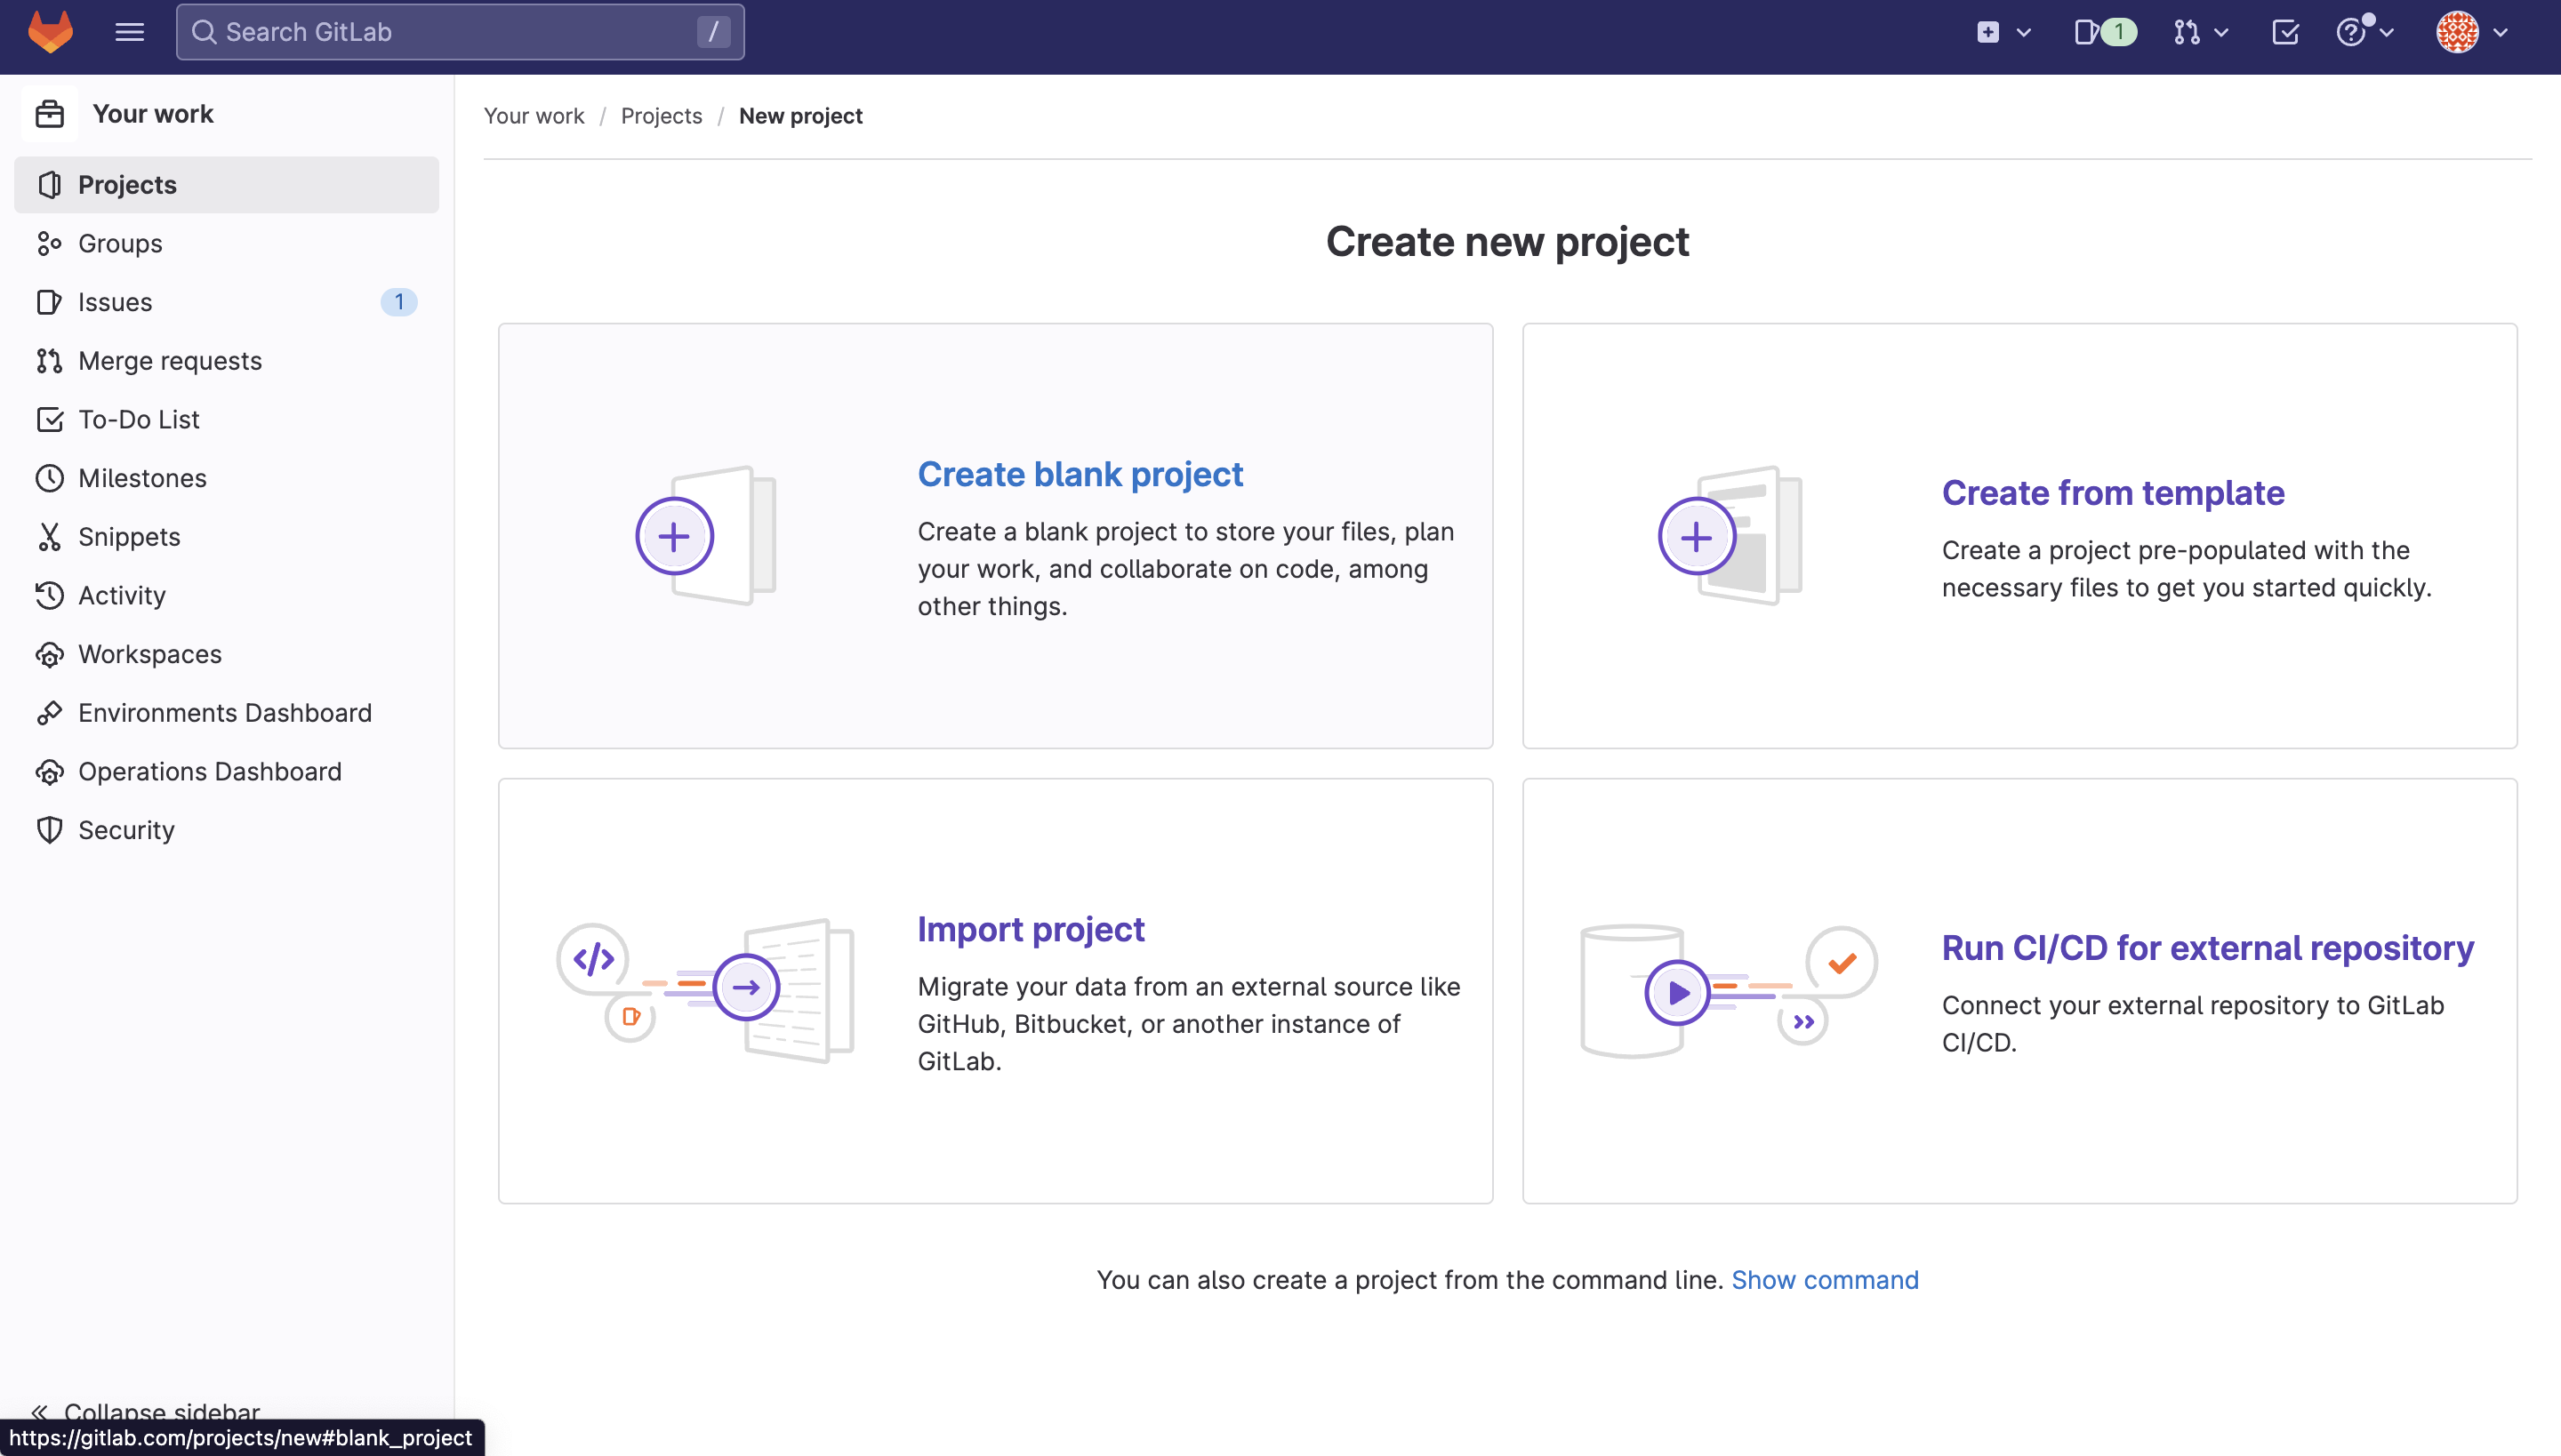Open Snippets in the sidebar
2561x1456 pixels.
(x=226, y=537)
